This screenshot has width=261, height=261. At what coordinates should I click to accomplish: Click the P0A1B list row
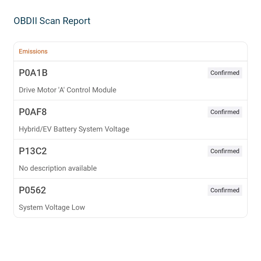click(130, 81)
